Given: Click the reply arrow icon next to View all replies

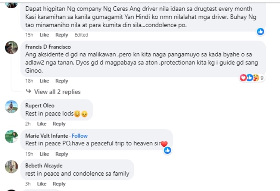Looking at the screenshot, I should (28, 91).
